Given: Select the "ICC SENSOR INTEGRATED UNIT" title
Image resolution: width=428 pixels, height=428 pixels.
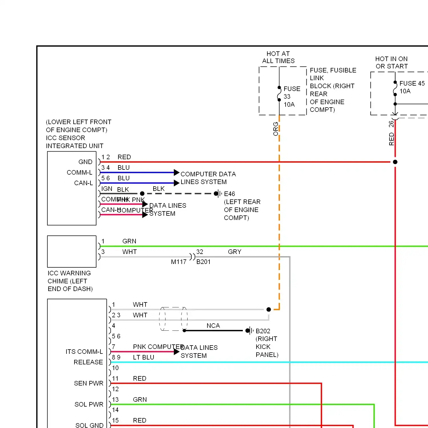Looking at the screenshot, I should 74,142.
